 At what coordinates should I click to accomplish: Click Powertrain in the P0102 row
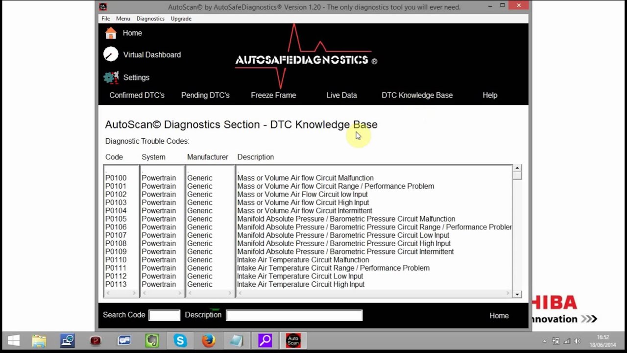(x=159, y=195)
